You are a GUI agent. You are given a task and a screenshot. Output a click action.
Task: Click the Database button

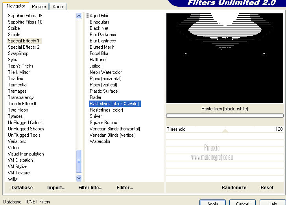pyautogui.click(x=22, y=187)
